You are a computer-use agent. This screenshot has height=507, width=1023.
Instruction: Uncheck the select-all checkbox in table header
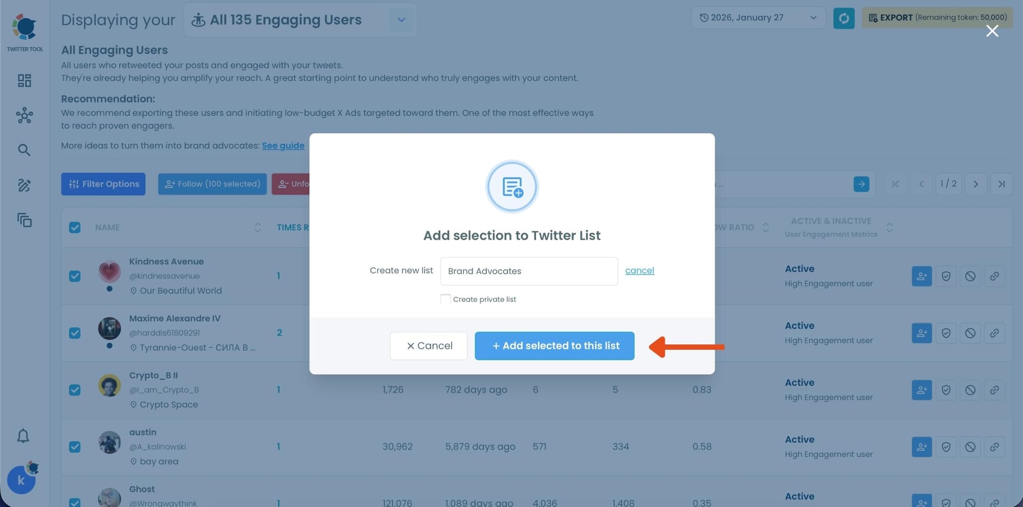pos(75,227)
